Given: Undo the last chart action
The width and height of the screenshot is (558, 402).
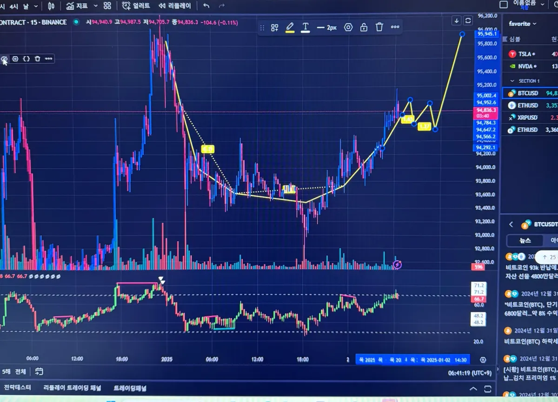Looking at the screenshot, I should click(x=206, y=6).
